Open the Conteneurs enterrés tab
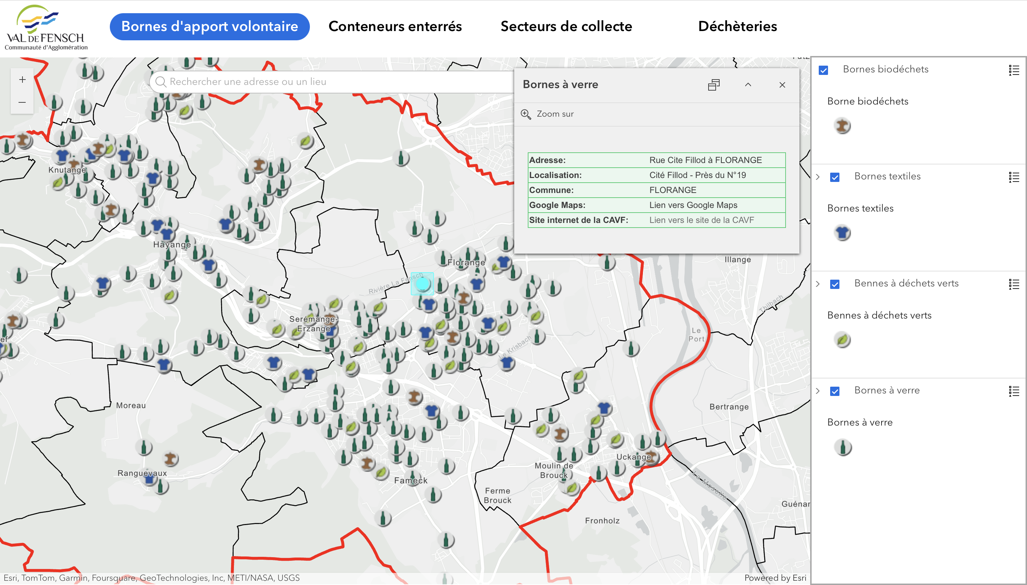Viewport: 1027px width, 585px height. click(x=395, y=26)
